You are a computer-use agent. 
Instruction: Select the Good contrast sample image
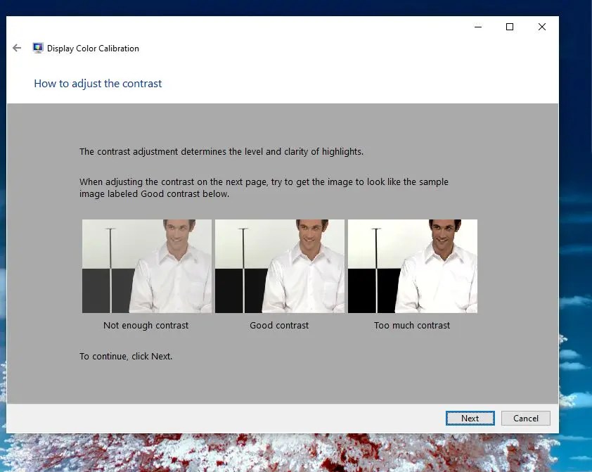point(280,266)
